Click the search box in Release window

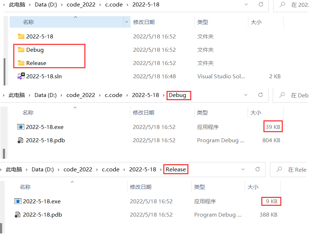pos(288,170)
